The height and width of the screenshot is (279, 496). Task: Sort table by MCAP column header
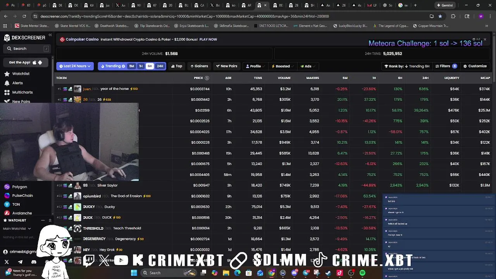[x=485, y=78]
